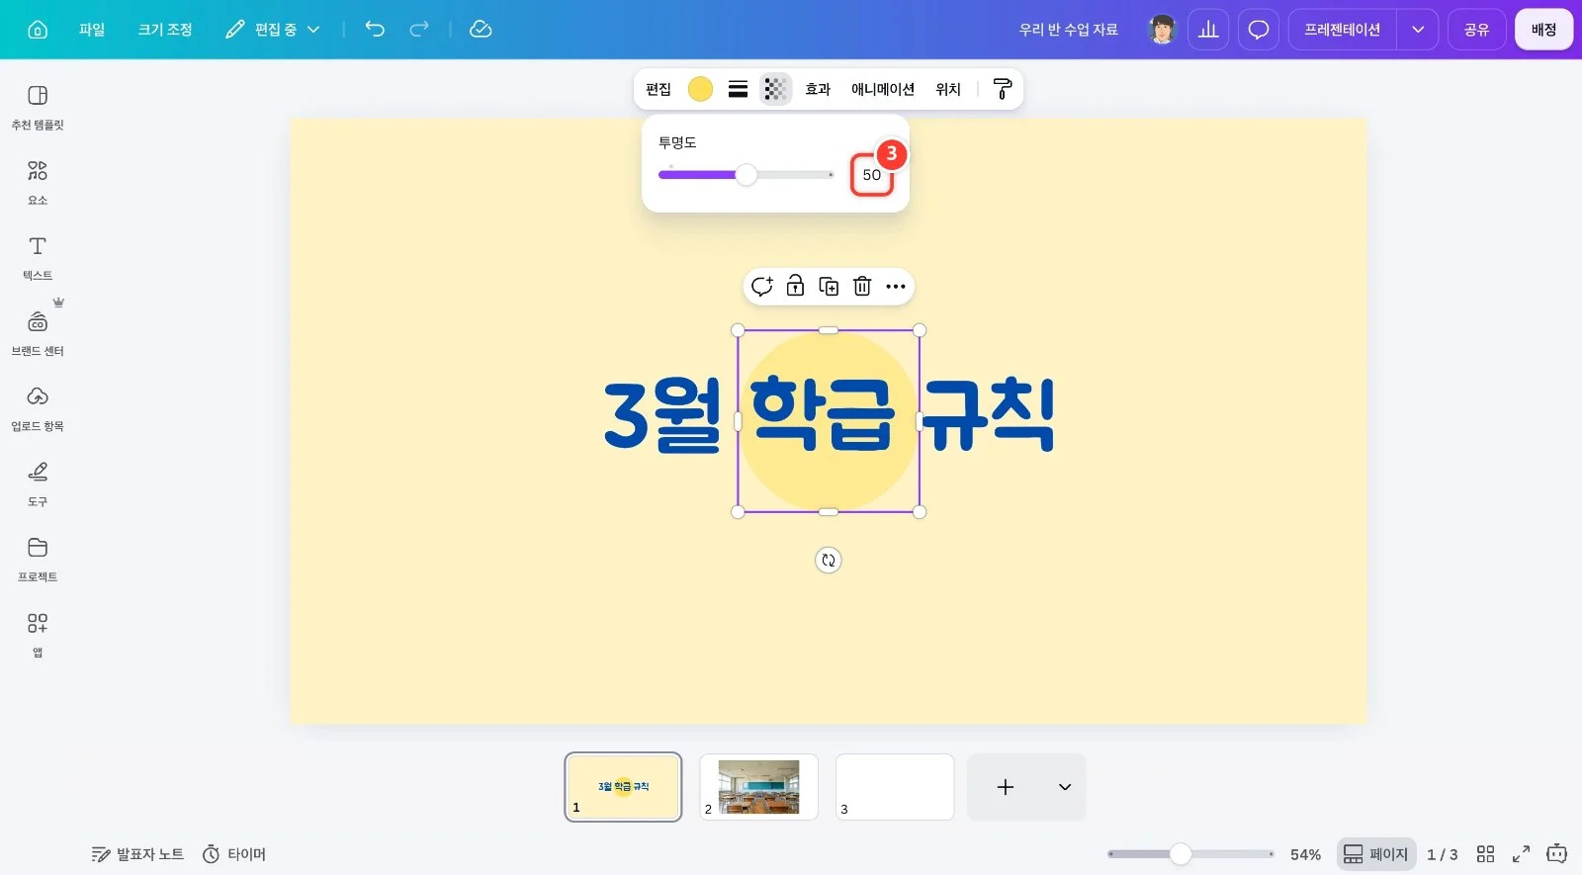This screenshot has width=1582, height=875.
Task: Redo the last action
Action: pyautogui.click(x=419, y=29)
